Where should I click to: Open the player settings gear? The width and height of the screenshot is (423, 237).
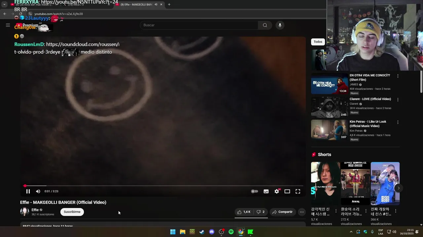coord(277,191)
